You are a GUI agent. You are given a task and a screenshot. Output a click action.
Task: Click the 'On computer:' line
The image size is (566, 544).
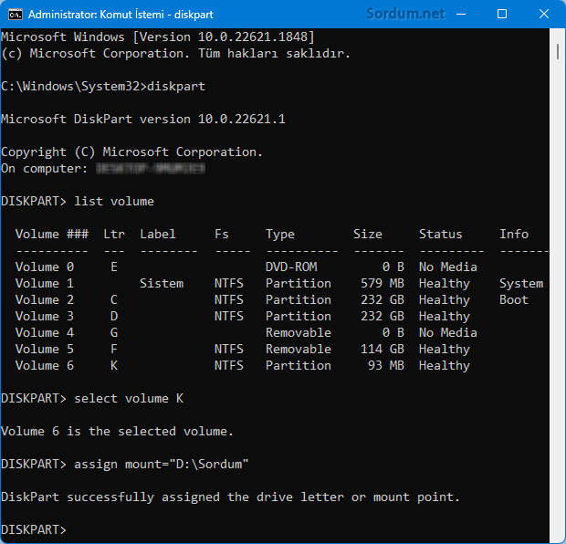[103, 169]
